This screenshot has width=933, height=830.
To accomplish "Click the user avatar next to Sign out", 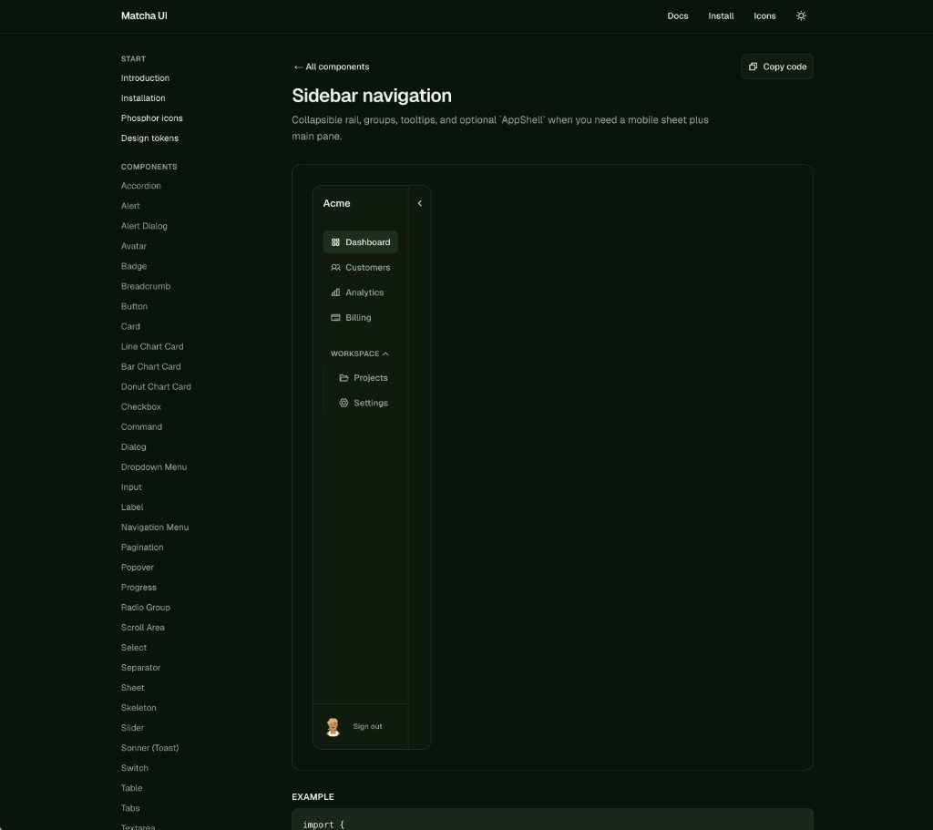I will coord(333,726).
